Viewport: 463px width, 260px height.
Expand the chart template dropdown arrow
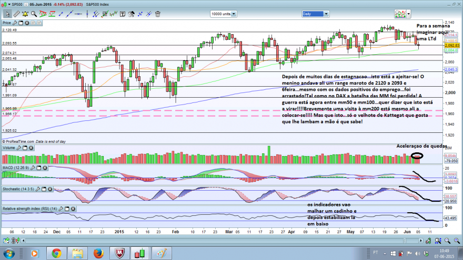pyautogui.click(x=409, y=14)
